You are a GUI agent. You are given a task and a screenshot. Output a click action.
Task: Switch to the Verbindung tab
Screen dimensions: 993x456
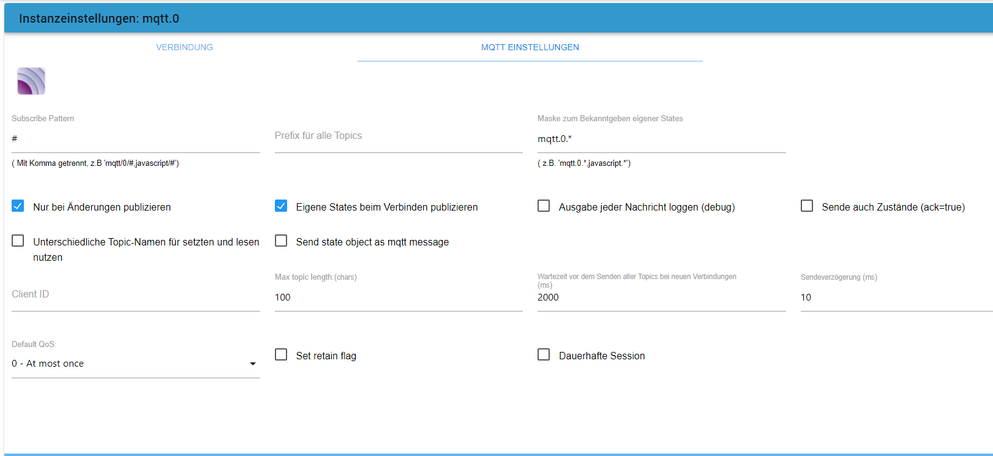(x=184, y=47)
